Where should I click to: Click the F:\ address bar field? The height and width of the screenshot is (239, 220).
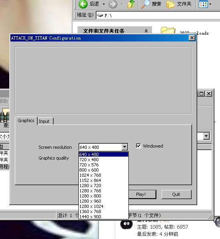pyautogui.click(x=158, y=15)
